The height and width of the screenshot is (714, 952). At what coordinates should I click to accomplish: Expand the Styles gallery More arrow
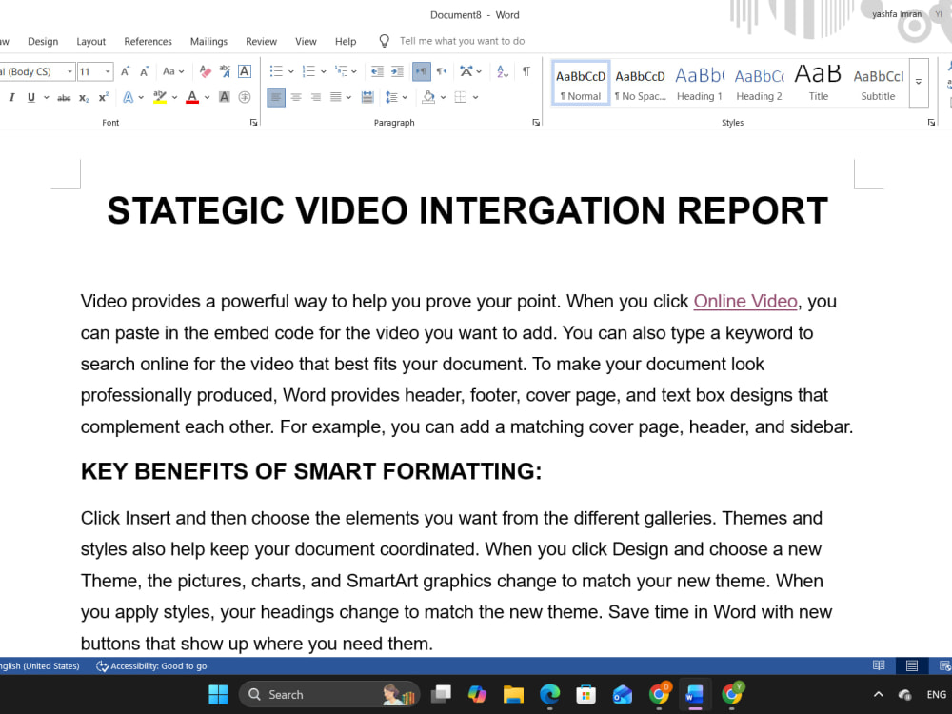click(919, 82)
